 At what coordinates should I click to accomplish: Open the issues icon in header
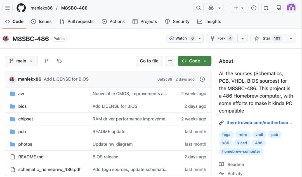(x=254, y=8)
